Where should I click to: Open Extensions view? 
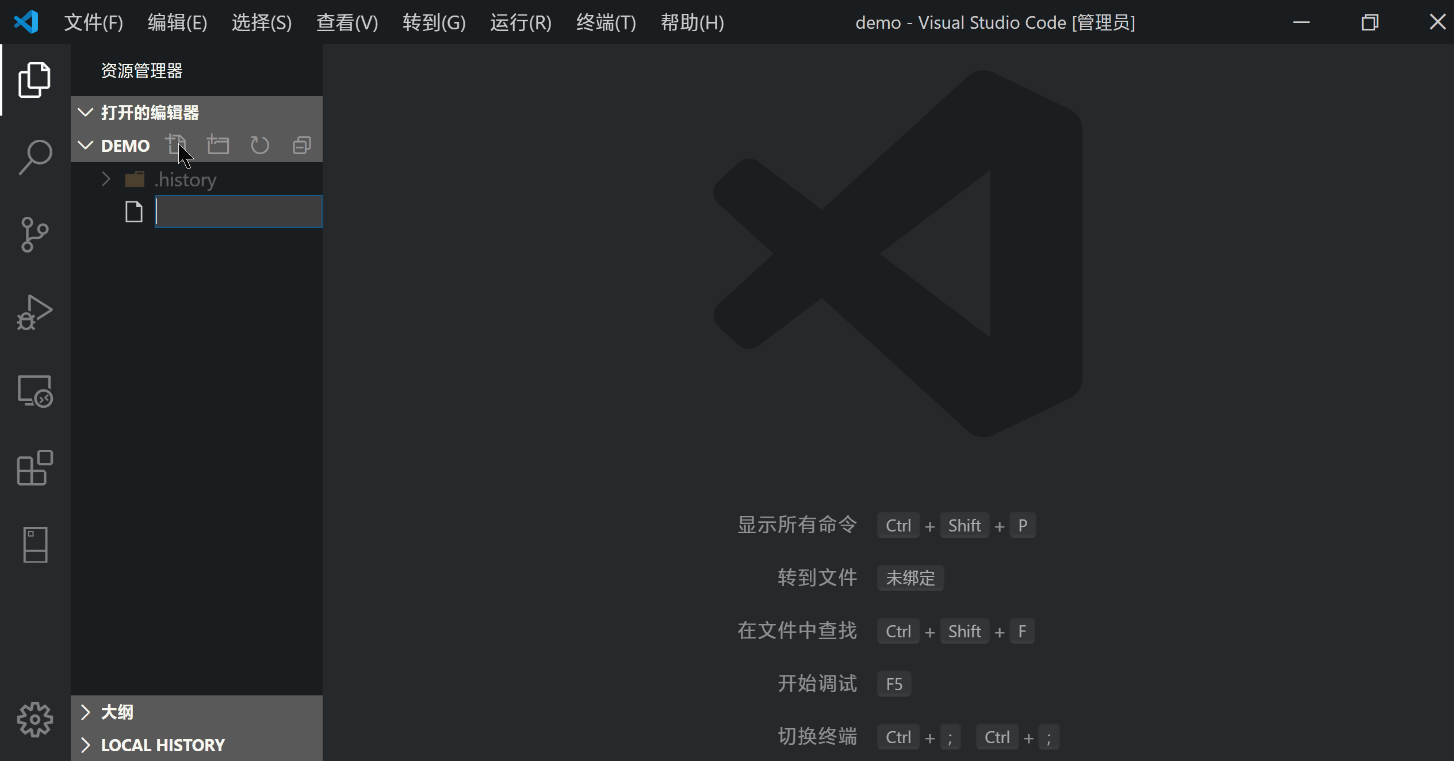[35, 468]
